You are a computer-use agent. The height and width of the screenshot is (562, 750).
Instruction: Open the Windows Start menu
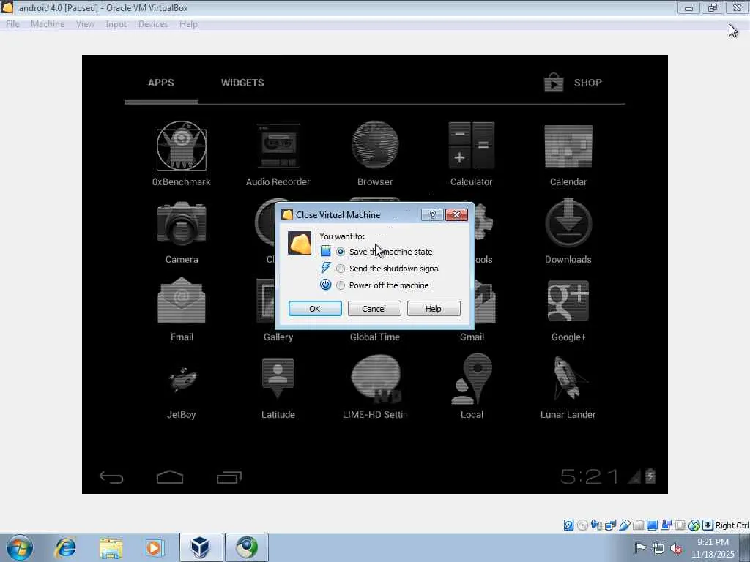(20, 547)
